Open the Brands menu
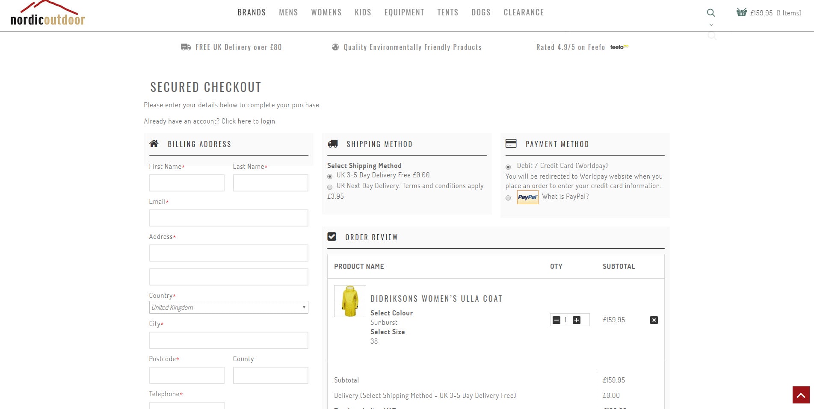The height and width of the screenshot is (409, 814). (252, 12)
